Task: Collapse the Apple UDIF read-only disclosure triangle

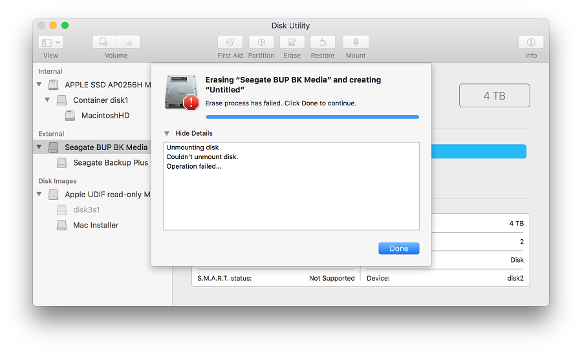Action: point(39,194)
